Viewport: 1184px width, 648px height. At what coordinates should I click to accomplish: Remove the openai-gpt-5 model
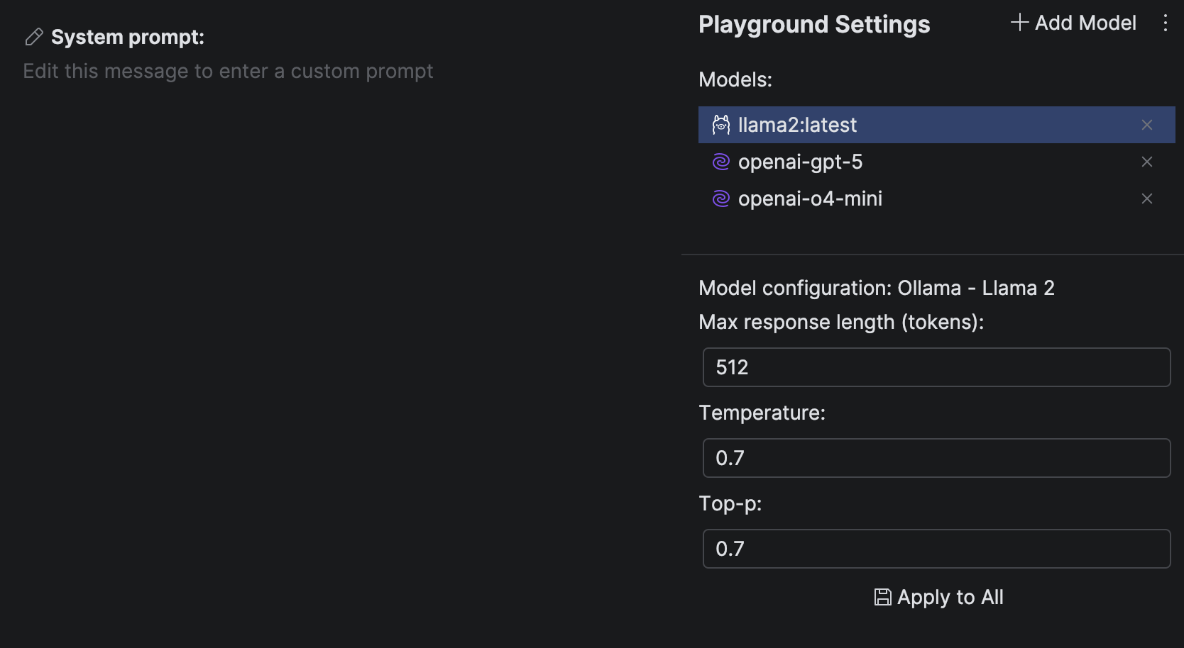pyautogui.click(x=1146, y=162)
